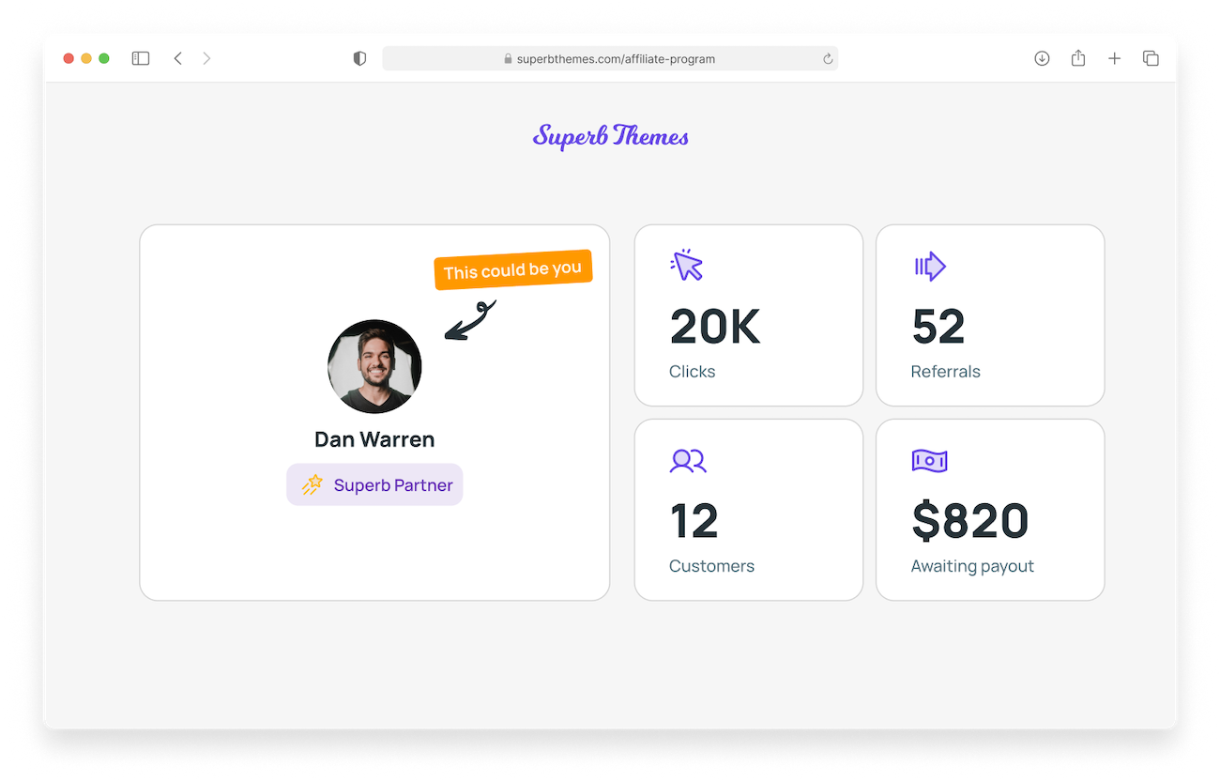Click the people icon above 12 Customers

[688, 461]
